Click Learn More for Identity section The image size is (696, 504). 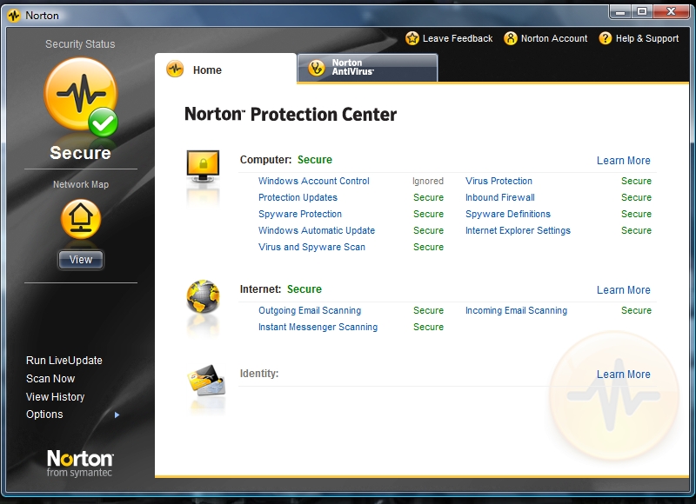pos(623,375)
